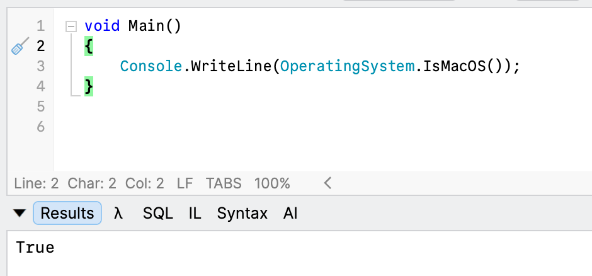Click the highlighted closing brace on line 4
The height and width of the screenshot is (276, 592).
(89, 87)
